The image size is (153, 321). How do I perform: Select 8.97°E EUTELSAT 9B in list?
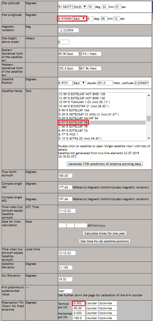click(102, 122)
